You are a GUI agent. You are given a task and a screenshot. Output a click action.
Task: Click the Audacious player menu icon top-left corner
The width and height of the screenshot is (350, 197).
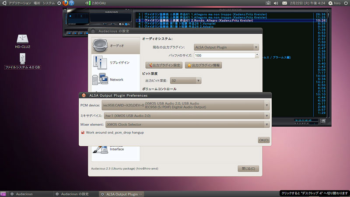(x=65, y=10)
